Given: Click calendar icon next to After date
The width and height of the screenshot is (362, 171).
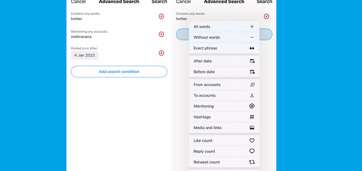Looking at the screenshot, I should 252,61.
